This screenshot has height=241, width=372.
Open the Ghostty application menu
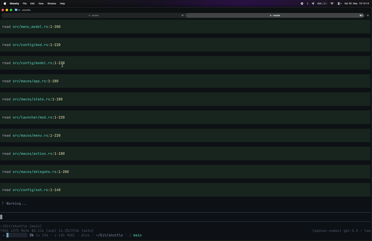pos(14,3)
